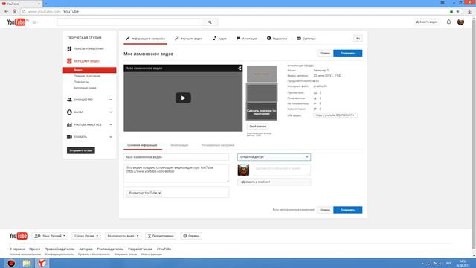Click the footer YouTube logo
This screenshot has height=268, width=476.
tap(18, 236)
